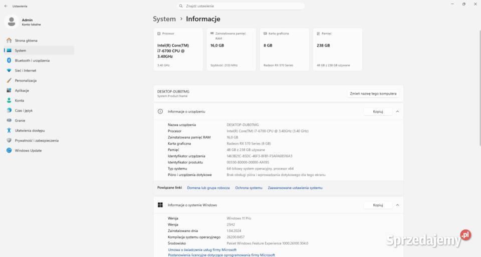Viewport: 481px width, 257px height.
Task: Click the Procesor card chip icon
Action: (159, 33)
